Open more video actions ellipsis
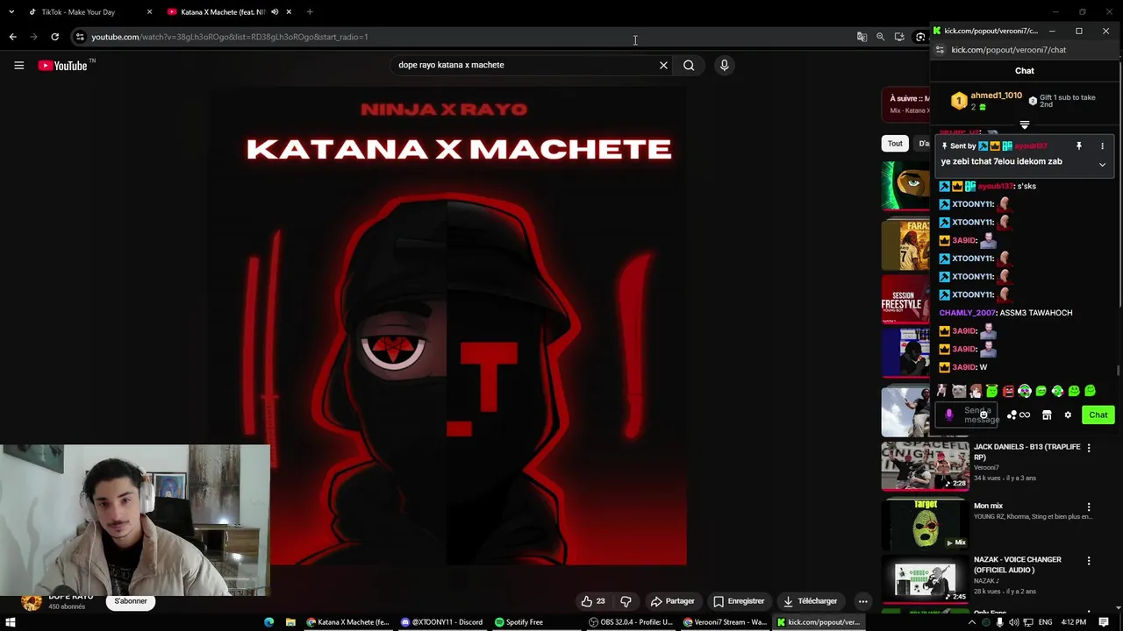Image resolution: width=1123 pixels, height=631 pixels. 862,601
